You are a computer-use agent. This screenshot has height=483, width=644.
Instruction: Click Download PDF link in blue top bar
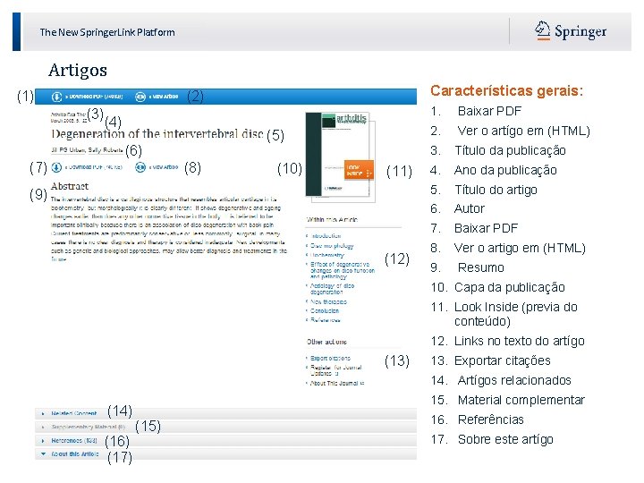tap(94, 97)
